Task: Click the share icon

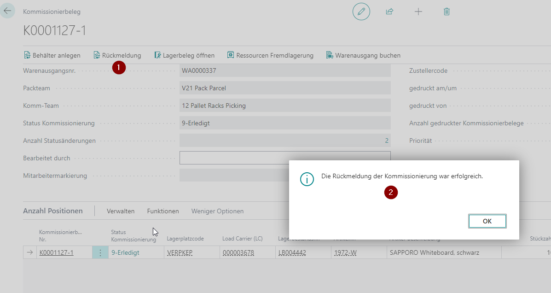Action: coord(389,12)
